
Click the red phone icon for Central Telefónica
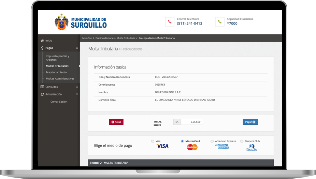coord(170,22)
